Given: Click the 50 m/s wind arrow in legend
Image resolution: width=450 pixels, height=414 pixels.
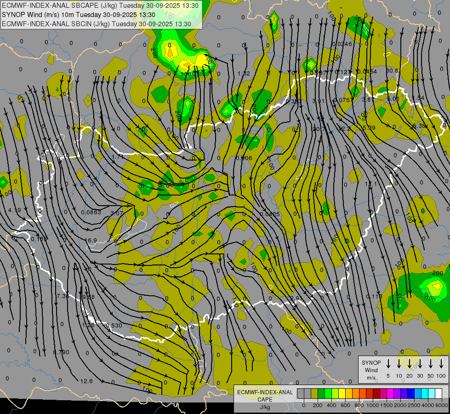Looking at the screenshot, I should pos(431,363).
